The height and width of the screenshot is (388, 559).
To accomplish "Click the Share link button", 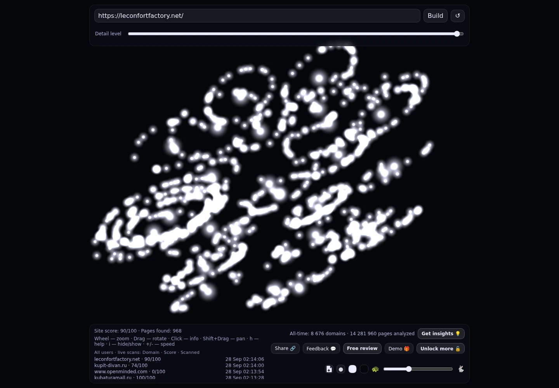I will click(x=285, y=348).
